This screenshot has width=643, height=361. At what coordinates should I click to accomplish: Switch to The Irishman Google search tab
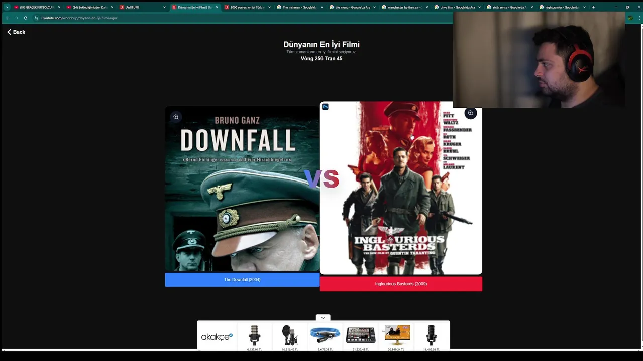tap(299, 7)
